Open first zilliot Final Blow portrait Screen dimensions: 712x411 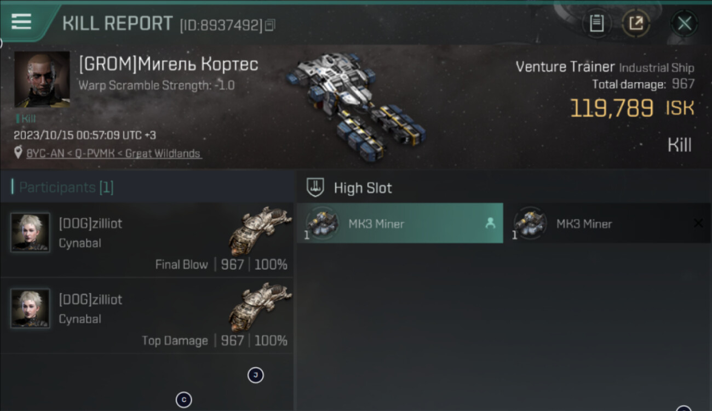[30, 232]
